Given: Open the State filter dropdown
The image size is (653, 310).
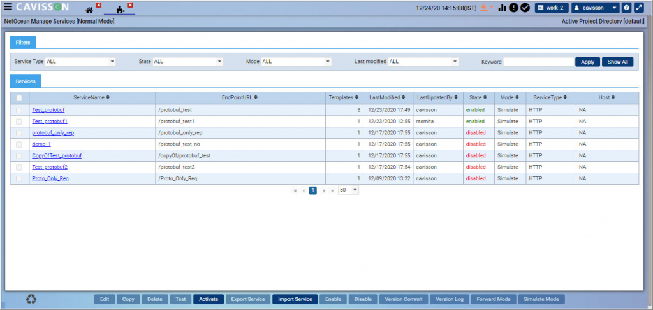Looking at the screenshot, I should pos(188,62).
